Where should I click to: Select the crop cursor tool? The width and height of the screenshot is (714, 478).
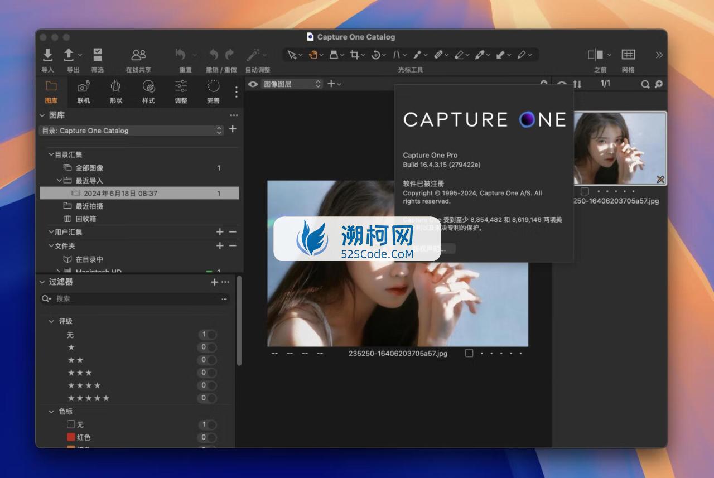click(355, 55)
